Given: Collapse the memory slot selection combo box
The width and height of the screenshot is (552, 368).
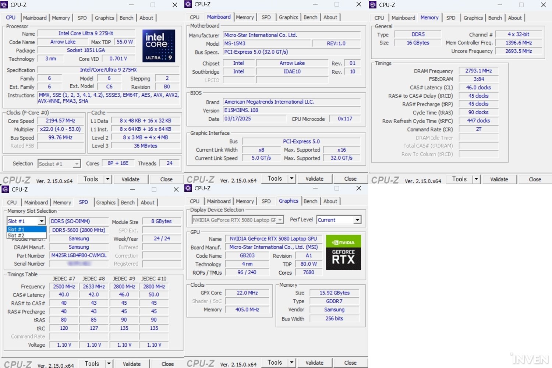Looking at the screenshot, I should point(42,221).
